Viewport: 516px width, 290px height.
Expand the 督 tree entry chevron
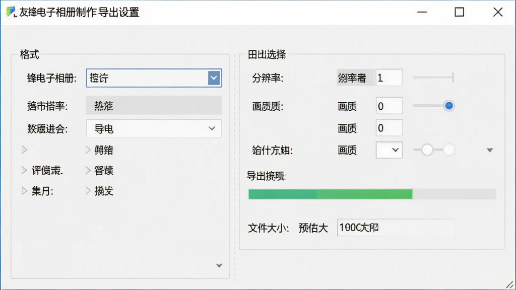click(88, 170)
